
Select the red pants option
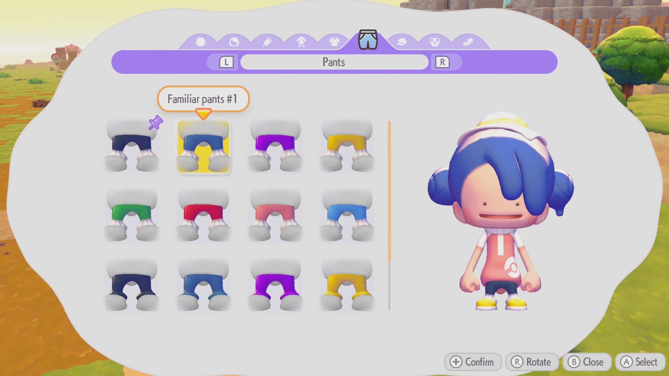tap(203, 216)
